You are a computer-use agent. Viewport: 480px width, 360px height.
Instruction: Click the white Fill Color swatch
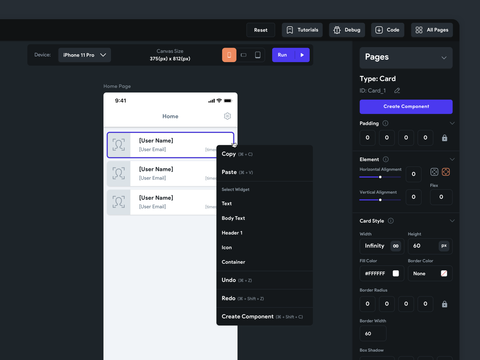pyautogui.click(x=396, y=273)
